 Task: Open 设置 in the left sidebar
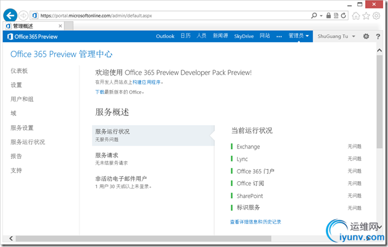pos(16,85)
